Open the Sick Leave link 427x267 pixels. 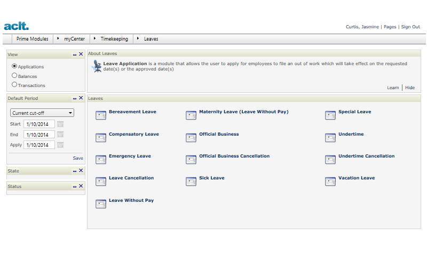pos(212,178)
